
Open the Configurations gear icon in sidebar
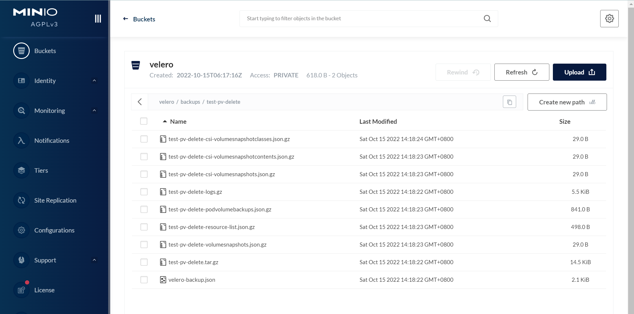[x=21, y=230]
